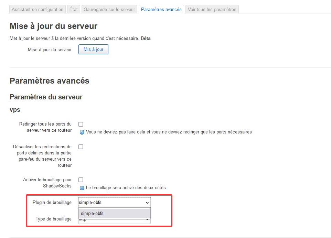Viewport: 331px width, 238px height.
Task: Switch to the État tab
Action: 74,9
